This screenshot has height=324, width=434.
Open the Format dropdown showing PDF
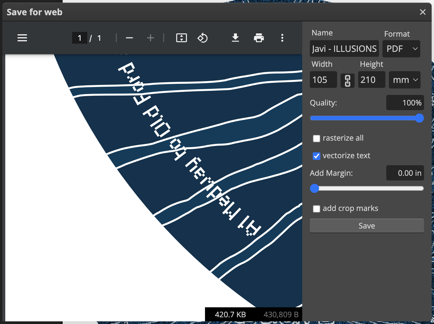click(x=401, y=49)
